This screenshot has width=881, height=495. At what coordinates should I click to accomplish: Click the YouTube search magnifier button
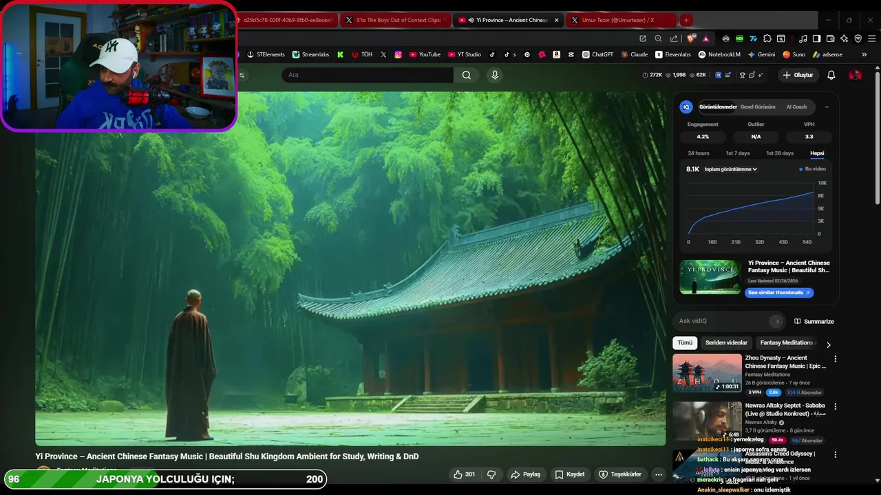467,75
